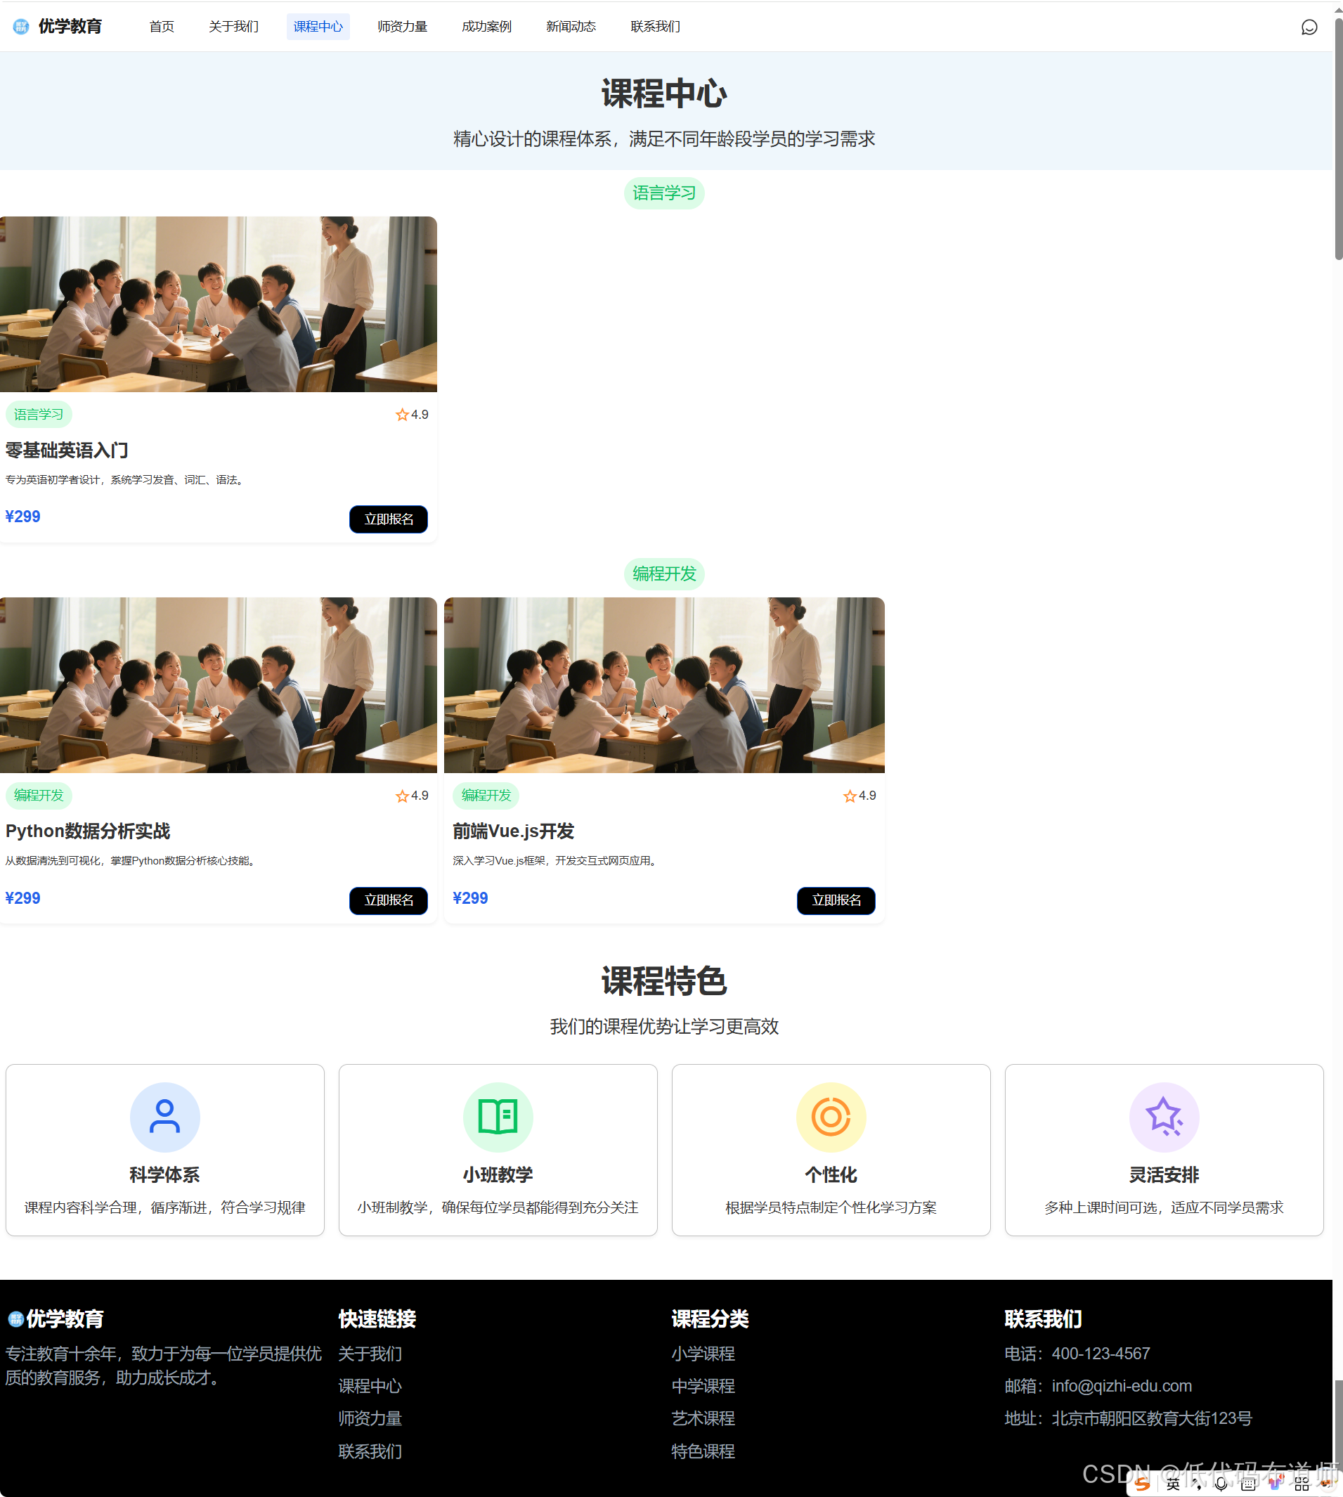The width and height of the screenshot is (1343, 1497).
Task: Click star rating icon on Python数据分析实战 card
Action: click(402, 796)
